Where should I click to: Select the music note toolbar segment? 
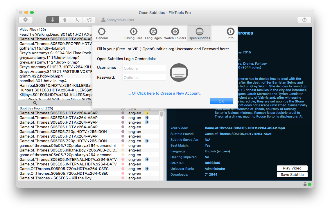pyautogui.click(x=89, y=20)
